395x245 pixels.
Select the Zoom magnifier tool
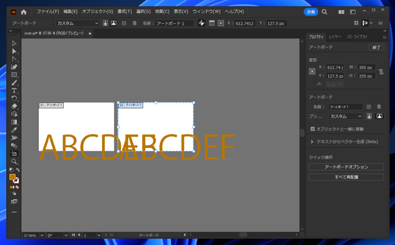(14, 162)
